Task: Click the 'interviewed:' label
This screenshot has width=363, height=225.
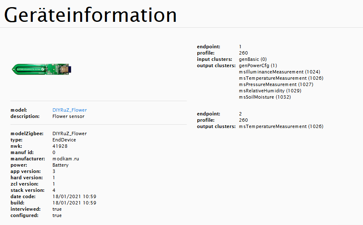Action: coord(26,209)
